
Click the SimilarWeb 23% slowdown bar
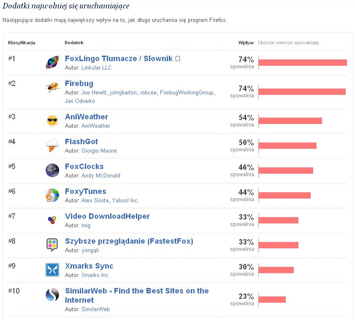(x=272, y=299)
